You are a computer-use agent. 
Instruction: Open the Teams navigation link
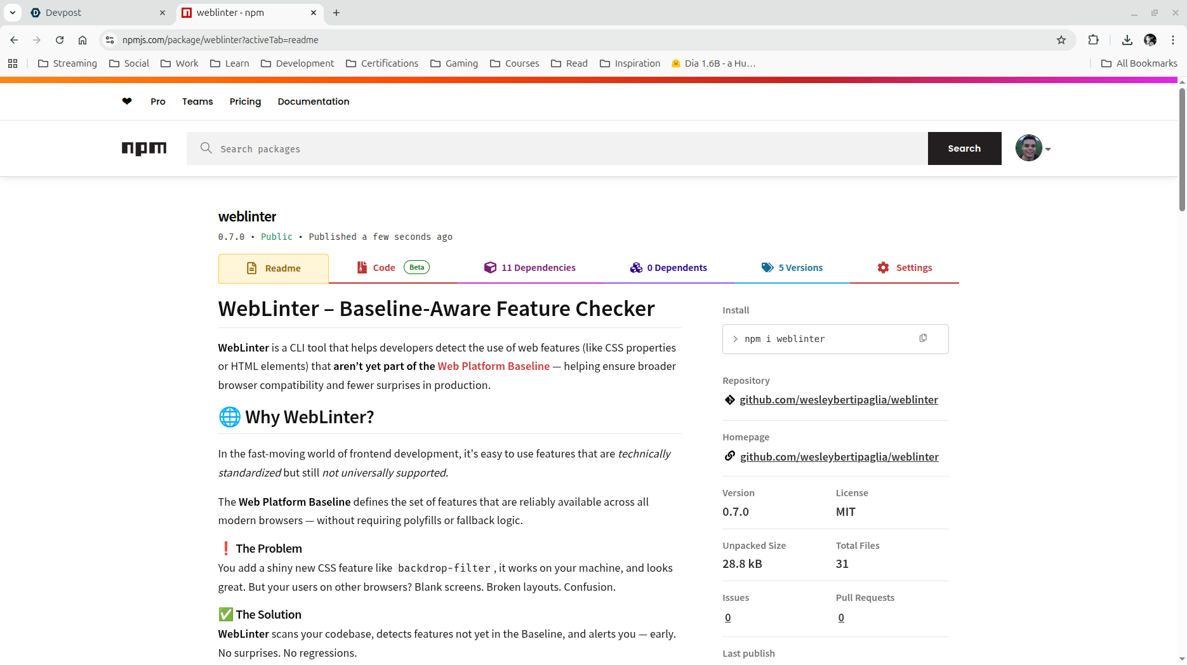pos(197,102)
